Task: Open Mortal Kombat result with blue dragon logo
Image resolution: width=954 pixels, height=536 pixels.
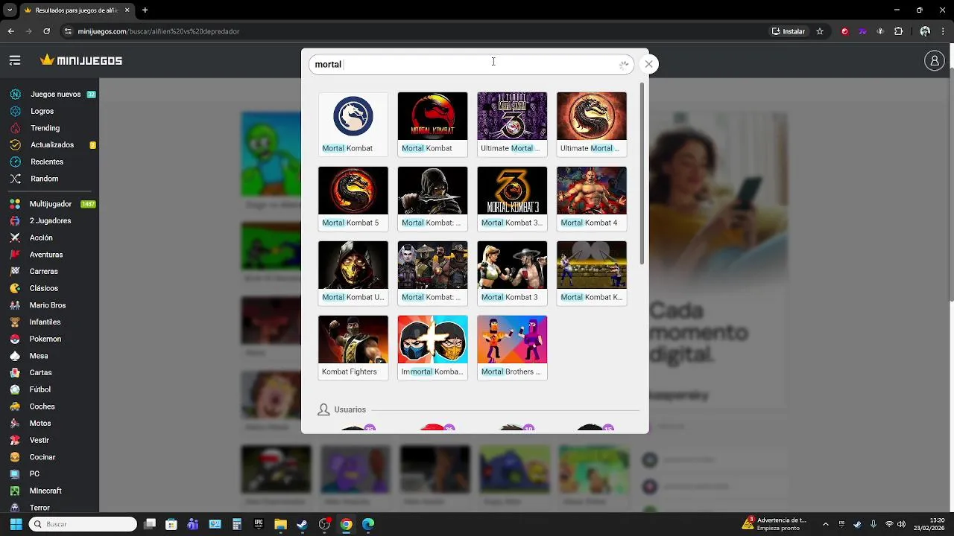Action: (x=353, y=124)
